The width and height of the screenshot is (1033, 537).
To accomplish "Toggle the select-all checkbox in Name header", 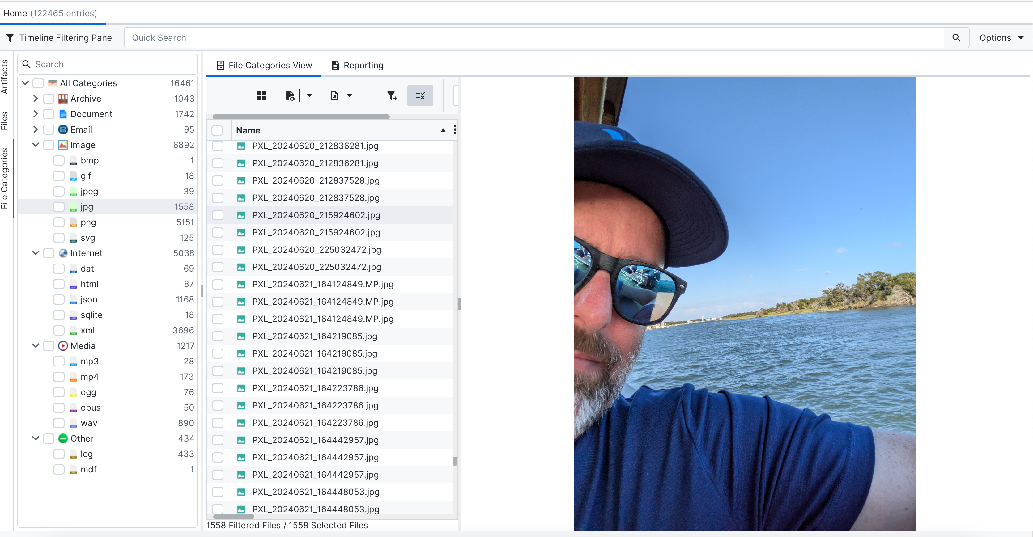I will point(217,130).
